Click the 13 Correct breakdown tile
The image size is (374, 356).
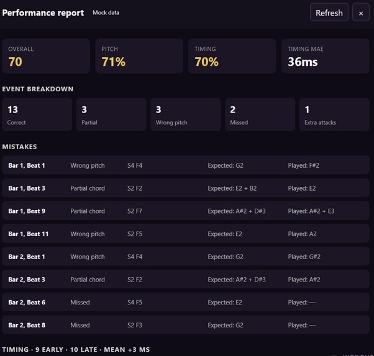(x=37, y=114)
